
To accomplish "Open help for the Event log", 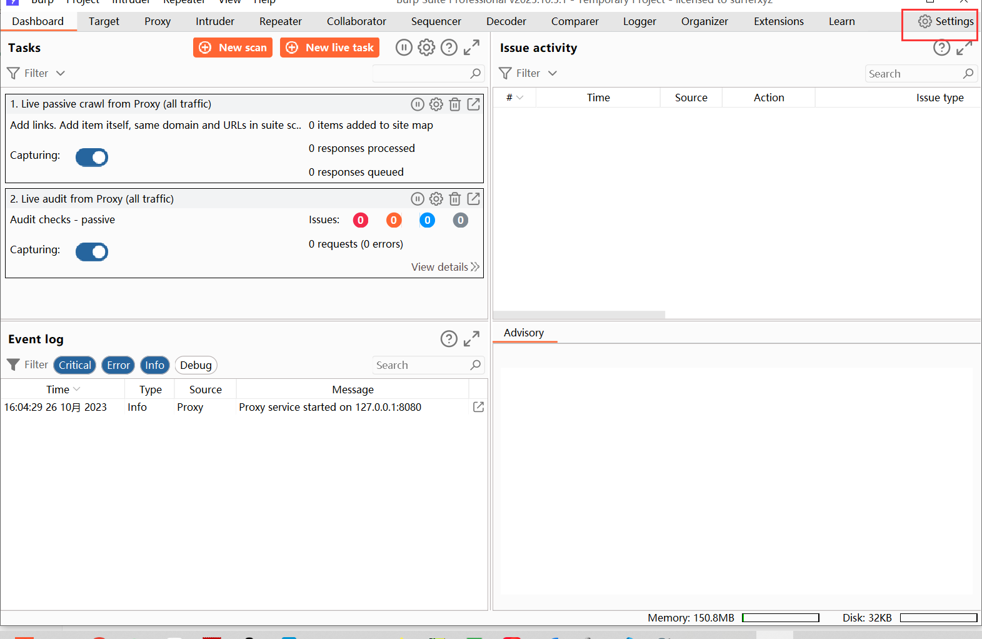I will pyautogui.click(x=449, y=339).
